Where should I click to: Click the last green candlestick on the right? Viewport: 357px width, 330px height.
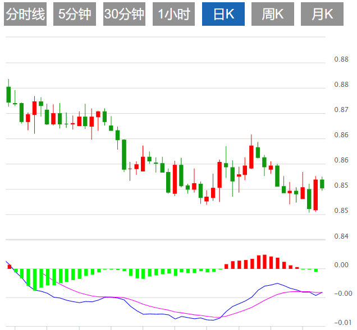click(x=322, y=184)
